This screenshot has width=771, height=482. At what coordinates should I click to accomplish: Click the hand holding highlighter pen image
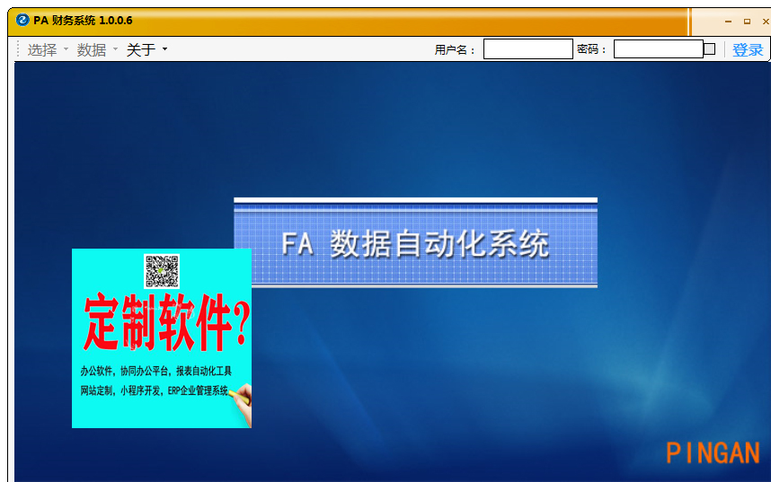(241, 400)
